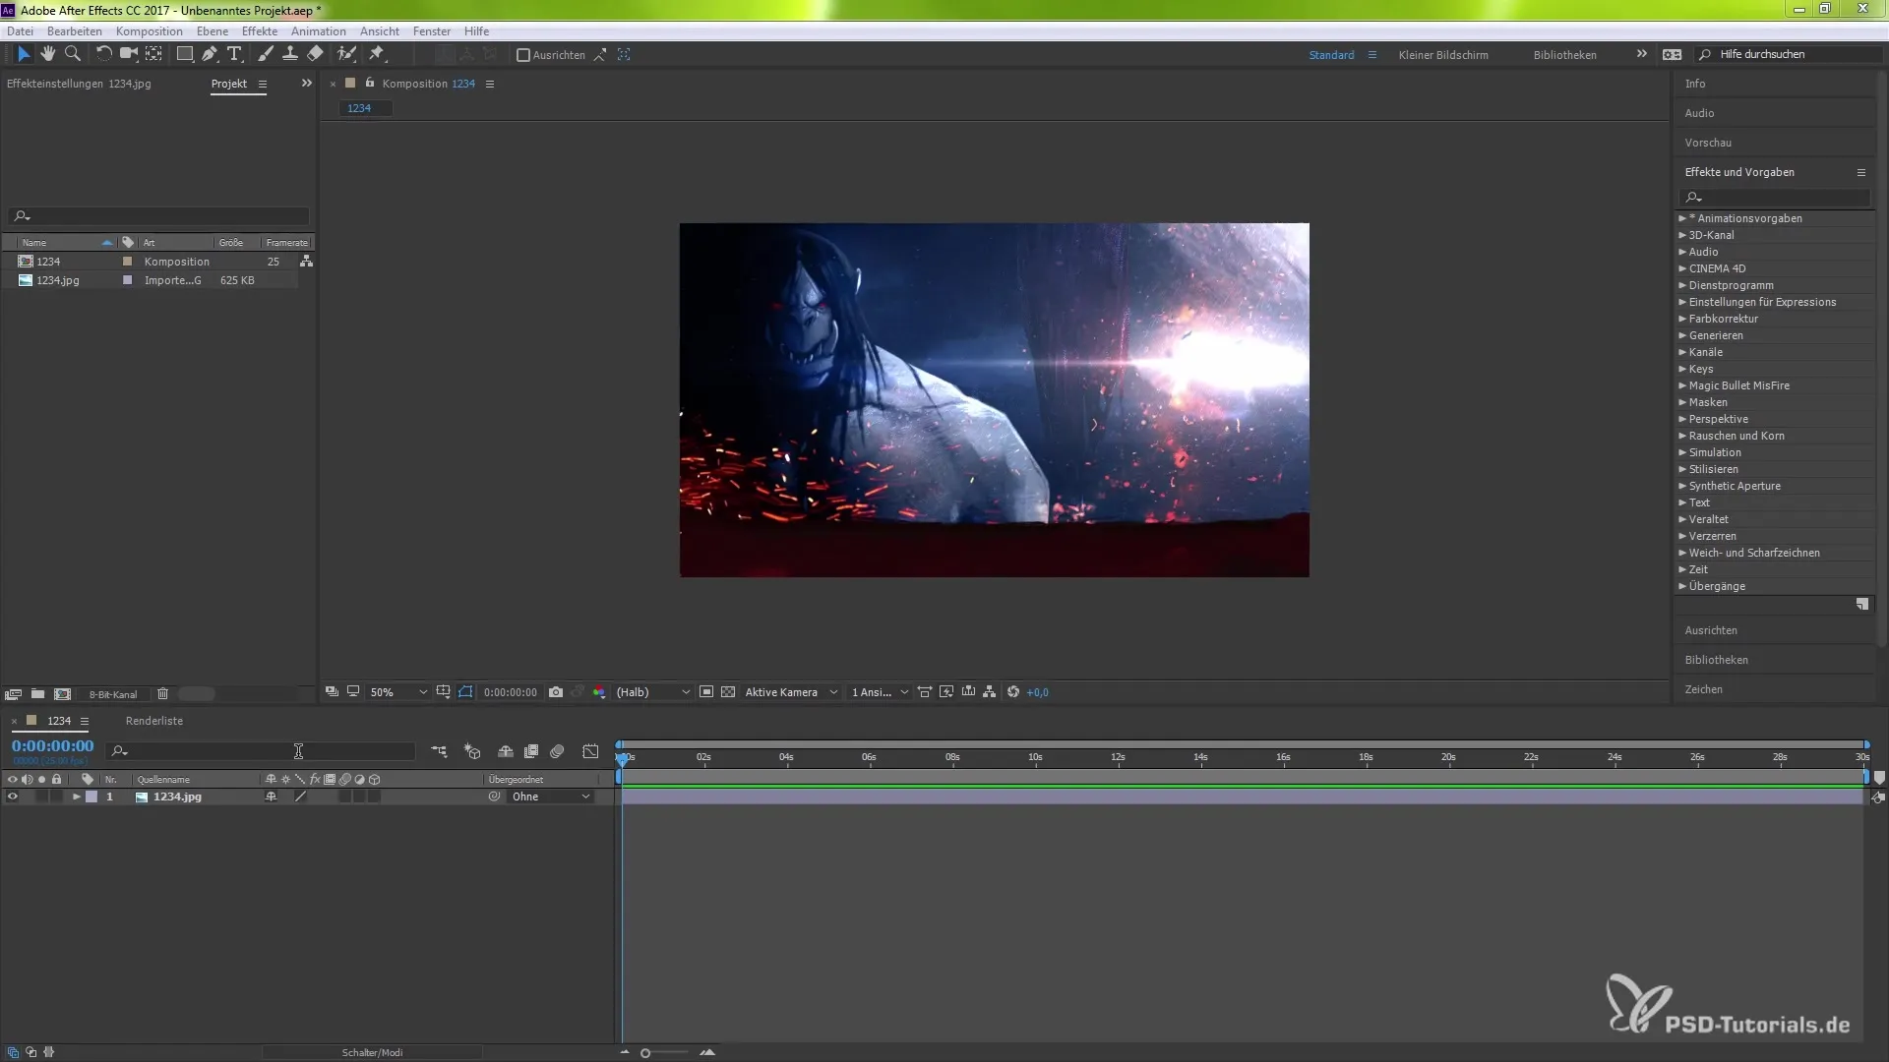Click the Reset Exposure icon in viewer
The height and width of the screenshot is (1062, 1889).
point(1013,692)
